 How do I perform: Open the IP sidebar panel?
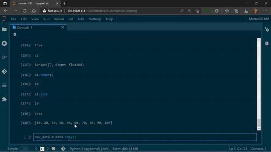coord(4,57)
